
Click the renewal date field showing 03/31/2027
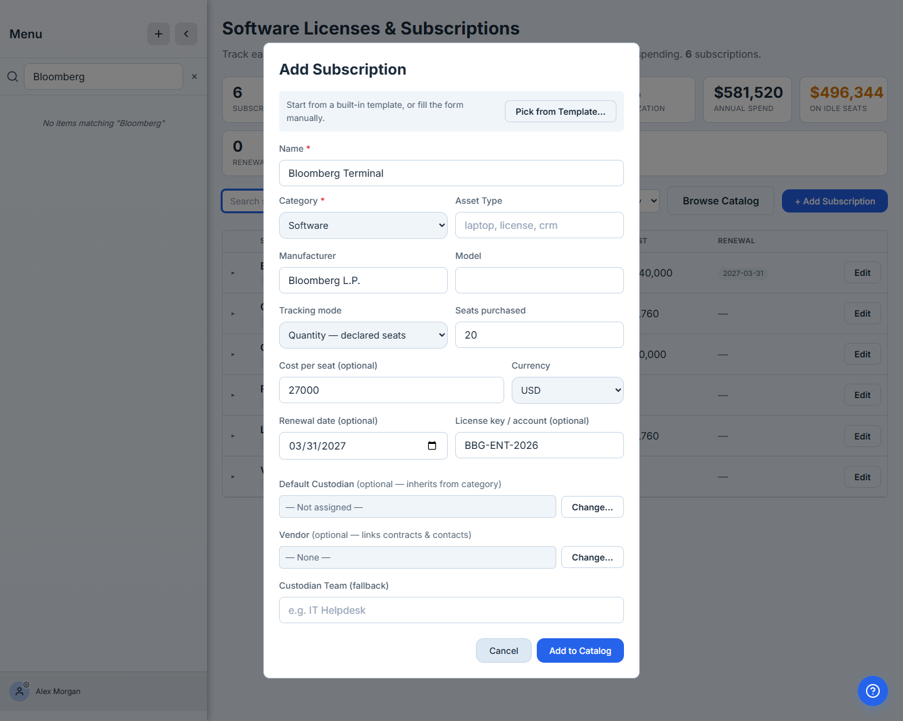(363, 446)
